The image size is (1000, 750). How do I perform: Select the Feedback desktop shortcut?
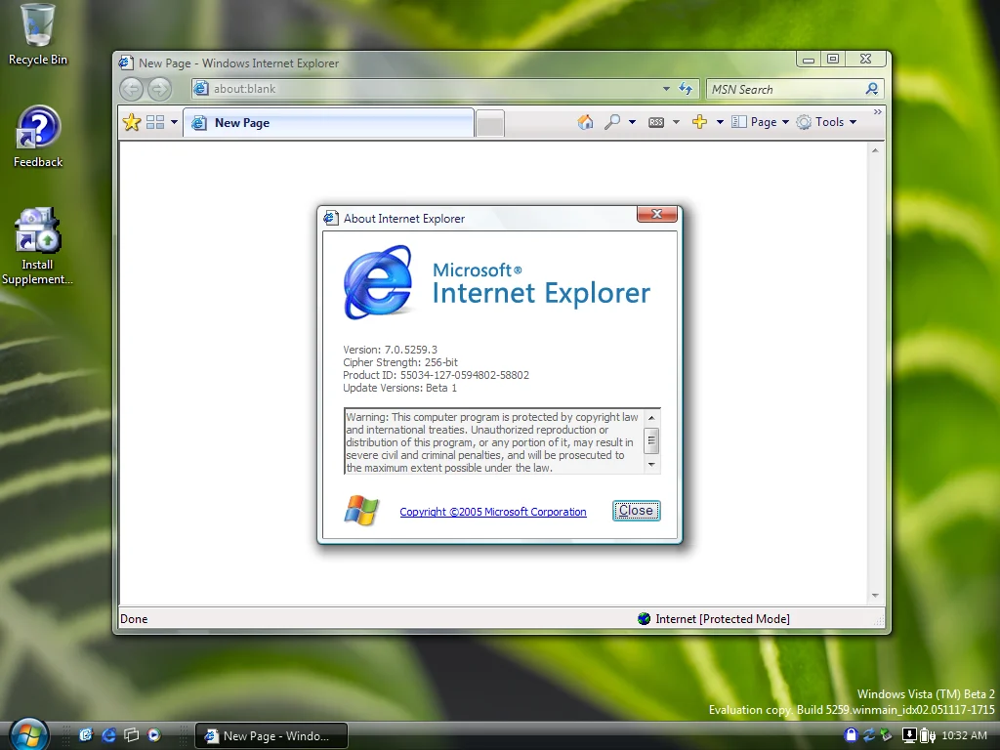[x=38, y=137]
